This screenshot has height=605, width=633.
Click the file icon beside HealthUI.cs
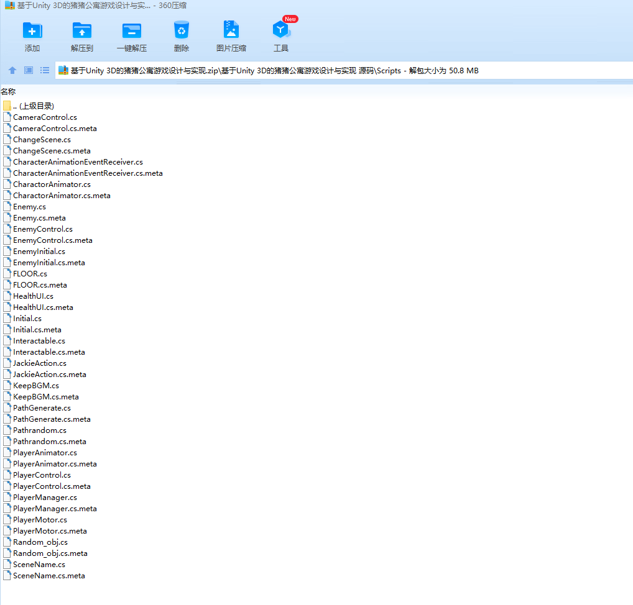(7, 296)
